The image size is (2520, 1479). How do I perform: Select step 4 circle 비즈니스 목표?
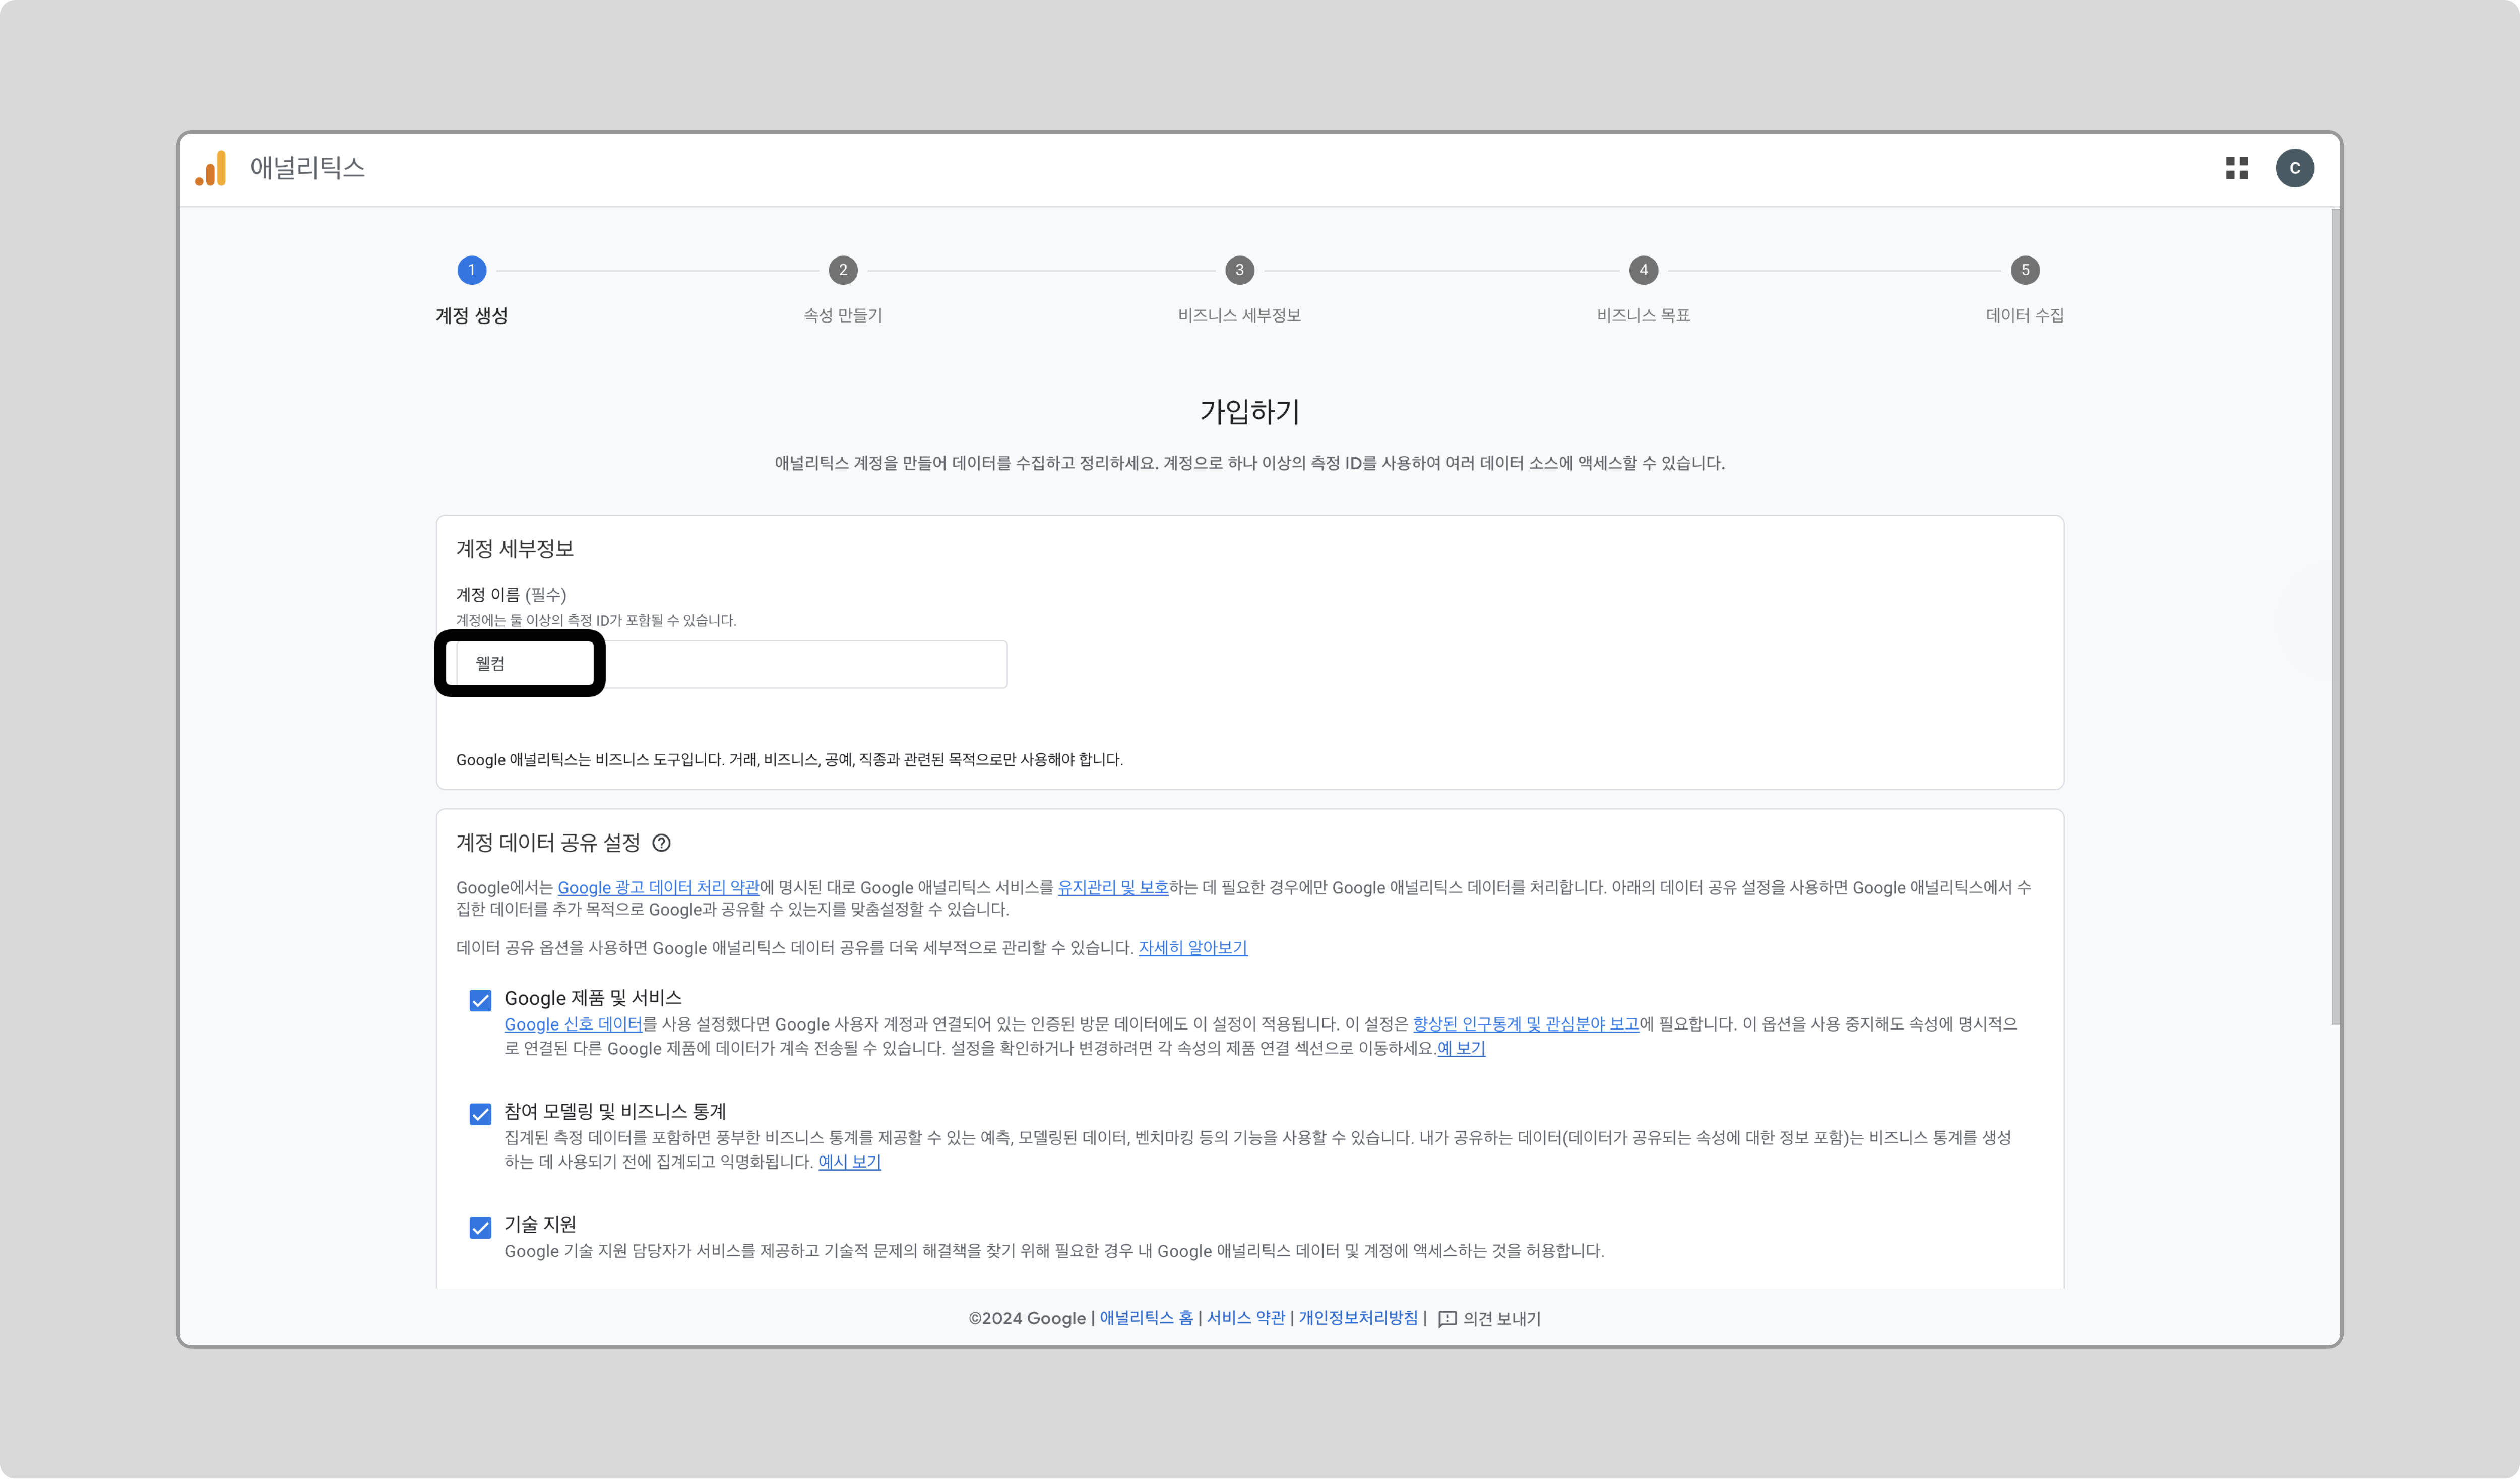tap(1643, 270)
